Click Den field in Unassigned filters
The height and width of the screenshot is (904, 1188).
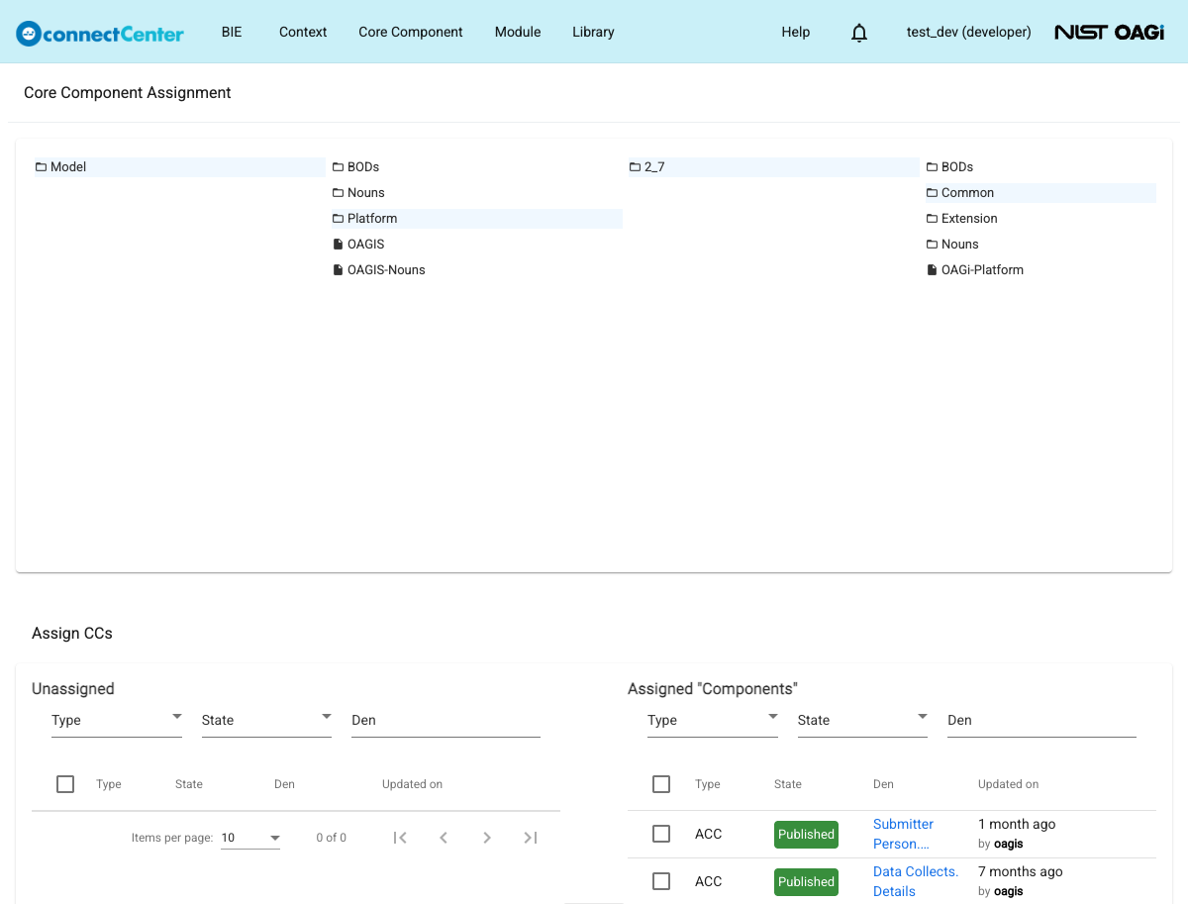tap(445, 720)
